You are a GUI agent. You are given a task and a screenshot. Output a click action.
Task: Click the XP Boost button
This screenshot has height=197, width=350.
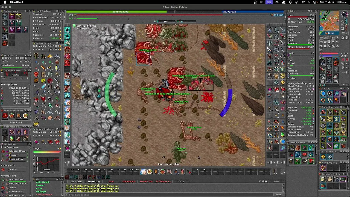point(277,15)
